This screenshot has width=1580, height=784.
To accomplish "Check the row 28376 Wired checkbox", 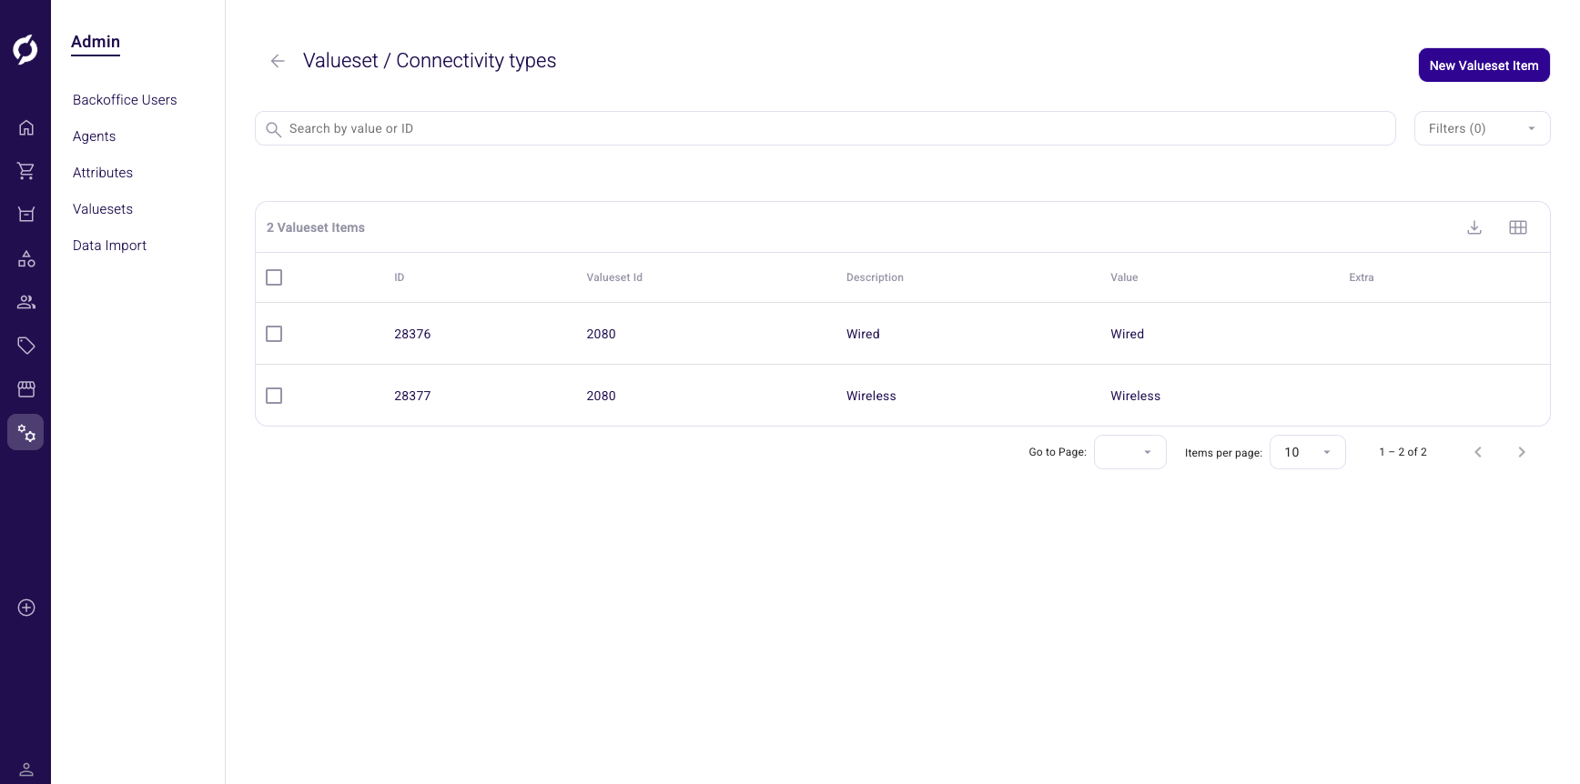I will [x=274, y=334].
